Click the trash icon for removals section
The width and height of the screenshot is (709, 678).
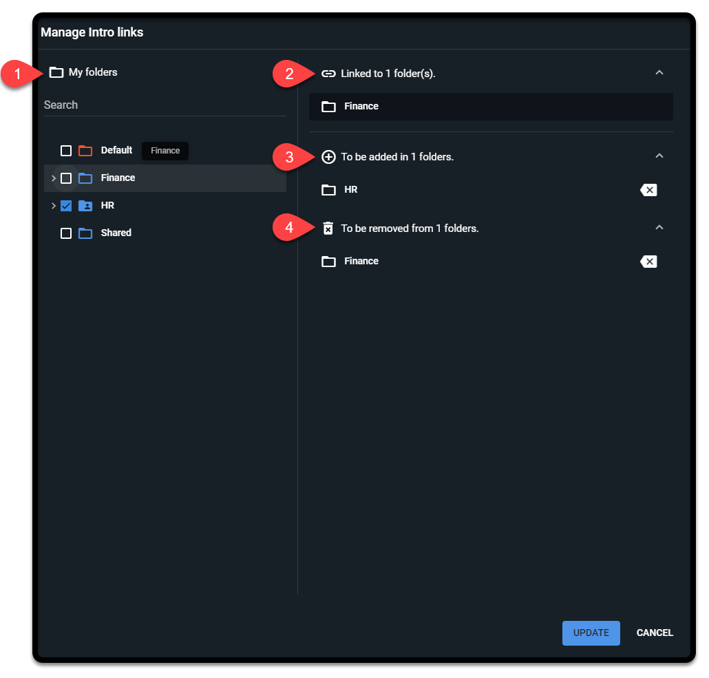tap(328, 229)
